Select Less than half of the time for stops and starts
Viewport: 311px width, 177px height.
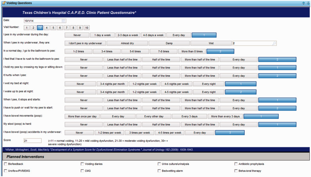click(122, 100)
